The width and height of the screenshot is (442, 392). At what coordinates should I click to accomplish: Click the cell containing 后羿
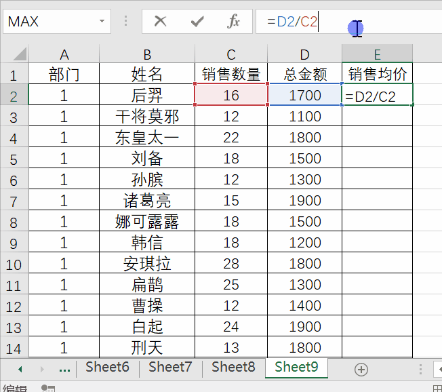click(x=147, y=95)
